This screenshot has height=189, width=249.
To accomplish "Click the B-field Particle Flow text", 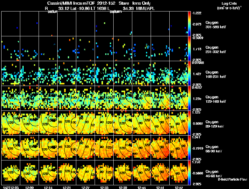I will 233,179.
